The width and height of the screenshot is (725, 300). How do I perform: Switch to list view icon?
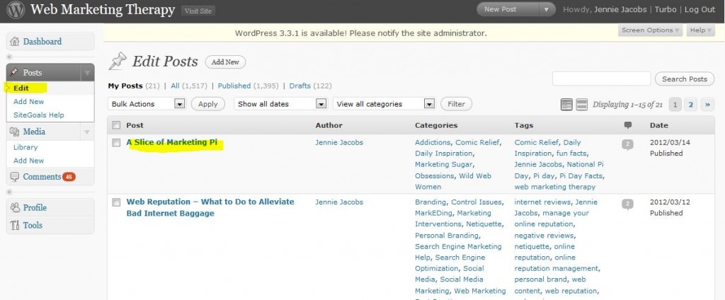(566, 105)
